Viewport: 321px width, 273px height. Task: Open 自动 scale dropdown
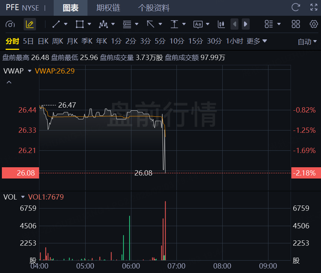307,42
